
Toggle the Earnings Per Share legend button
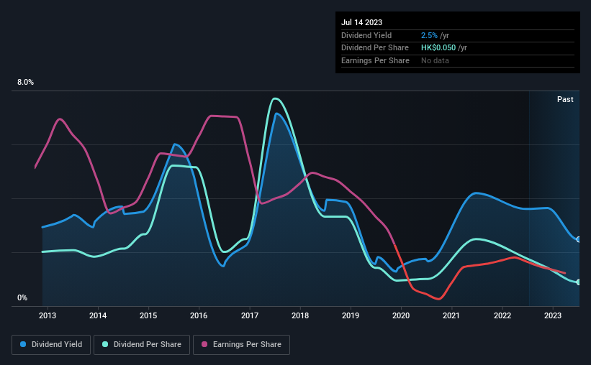(241, 345)
